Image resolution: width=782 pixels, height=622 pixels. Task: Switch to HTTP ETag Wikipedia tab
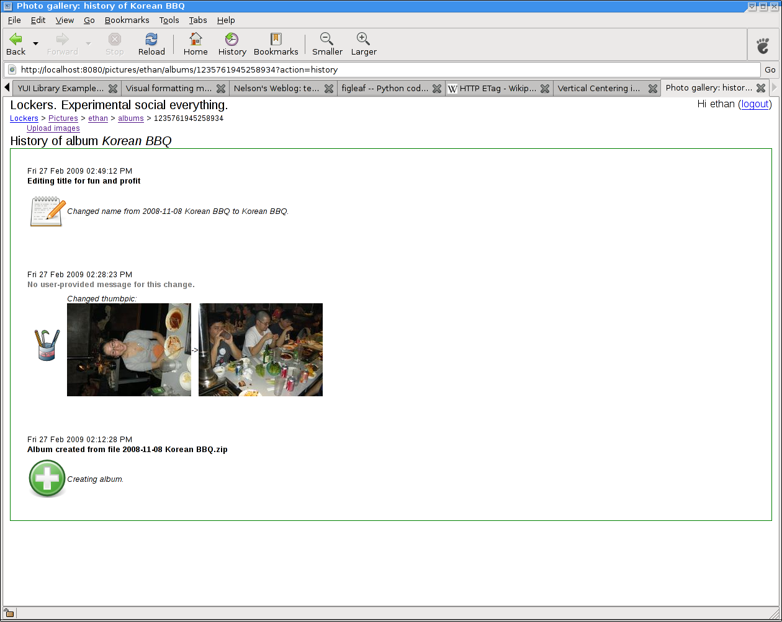click(x=493, y=88)
